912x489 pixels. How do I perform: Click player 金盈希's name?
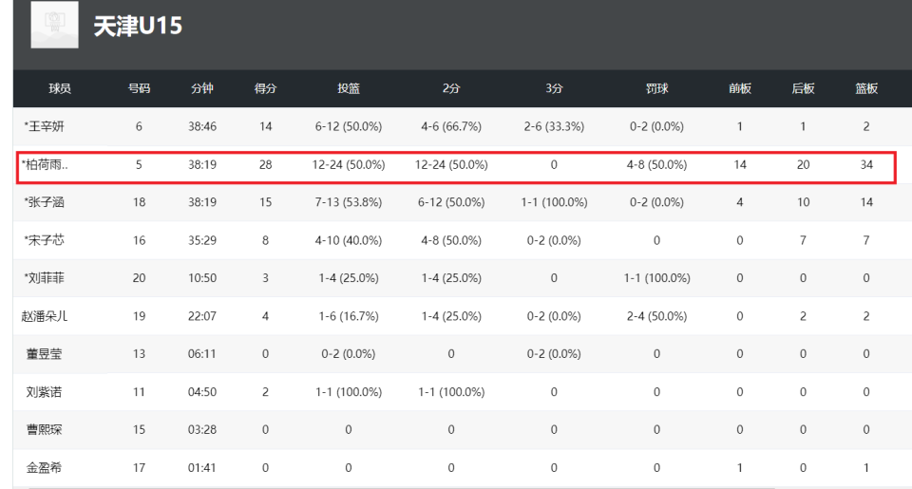(x=45, y=468)
